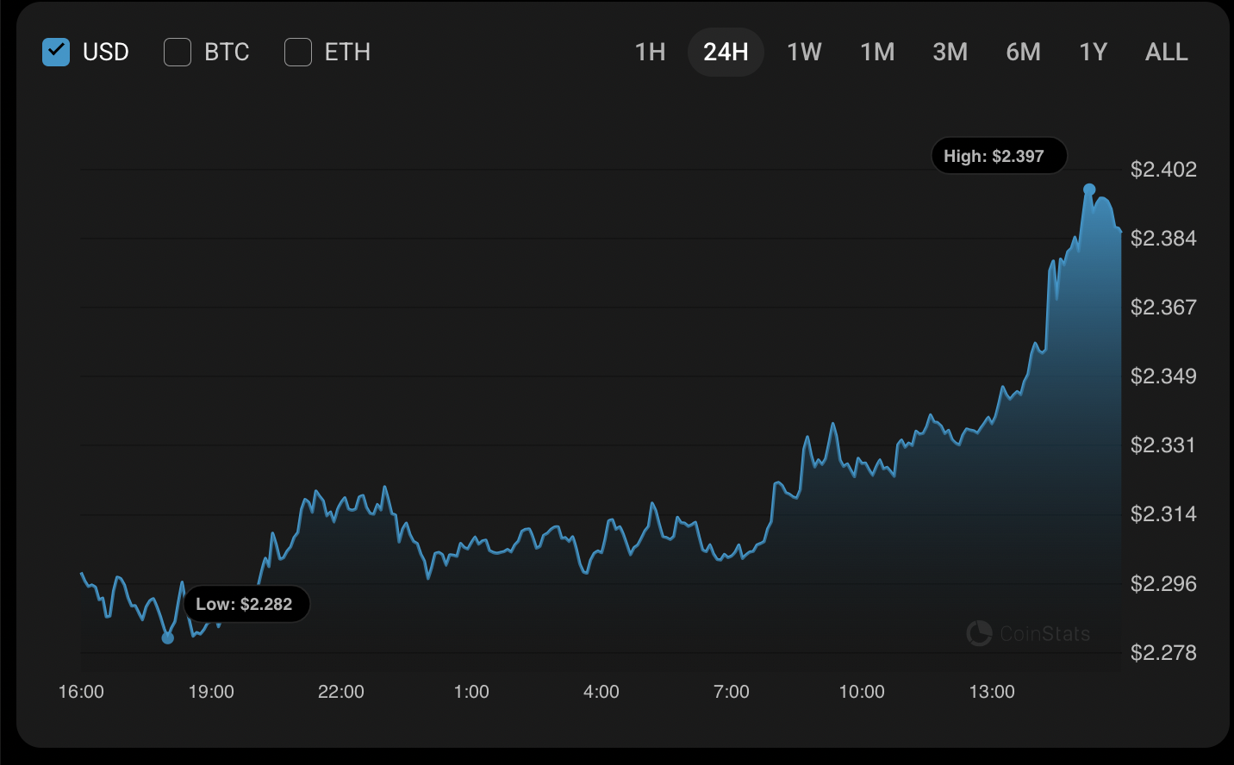Click the USD label text
This screenshot has width=1234, height=765.
[x=106, y=53]
